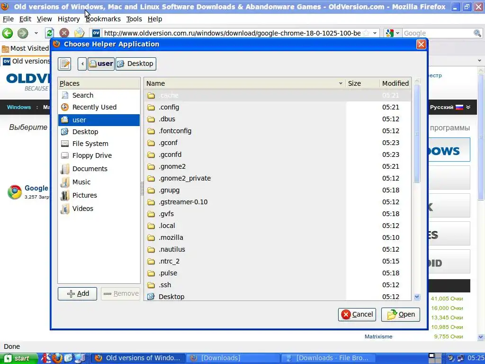Viewport: 485px width, 364px height.
Task: Close the Choose Helper Application dialog
Action: point(421,44)
